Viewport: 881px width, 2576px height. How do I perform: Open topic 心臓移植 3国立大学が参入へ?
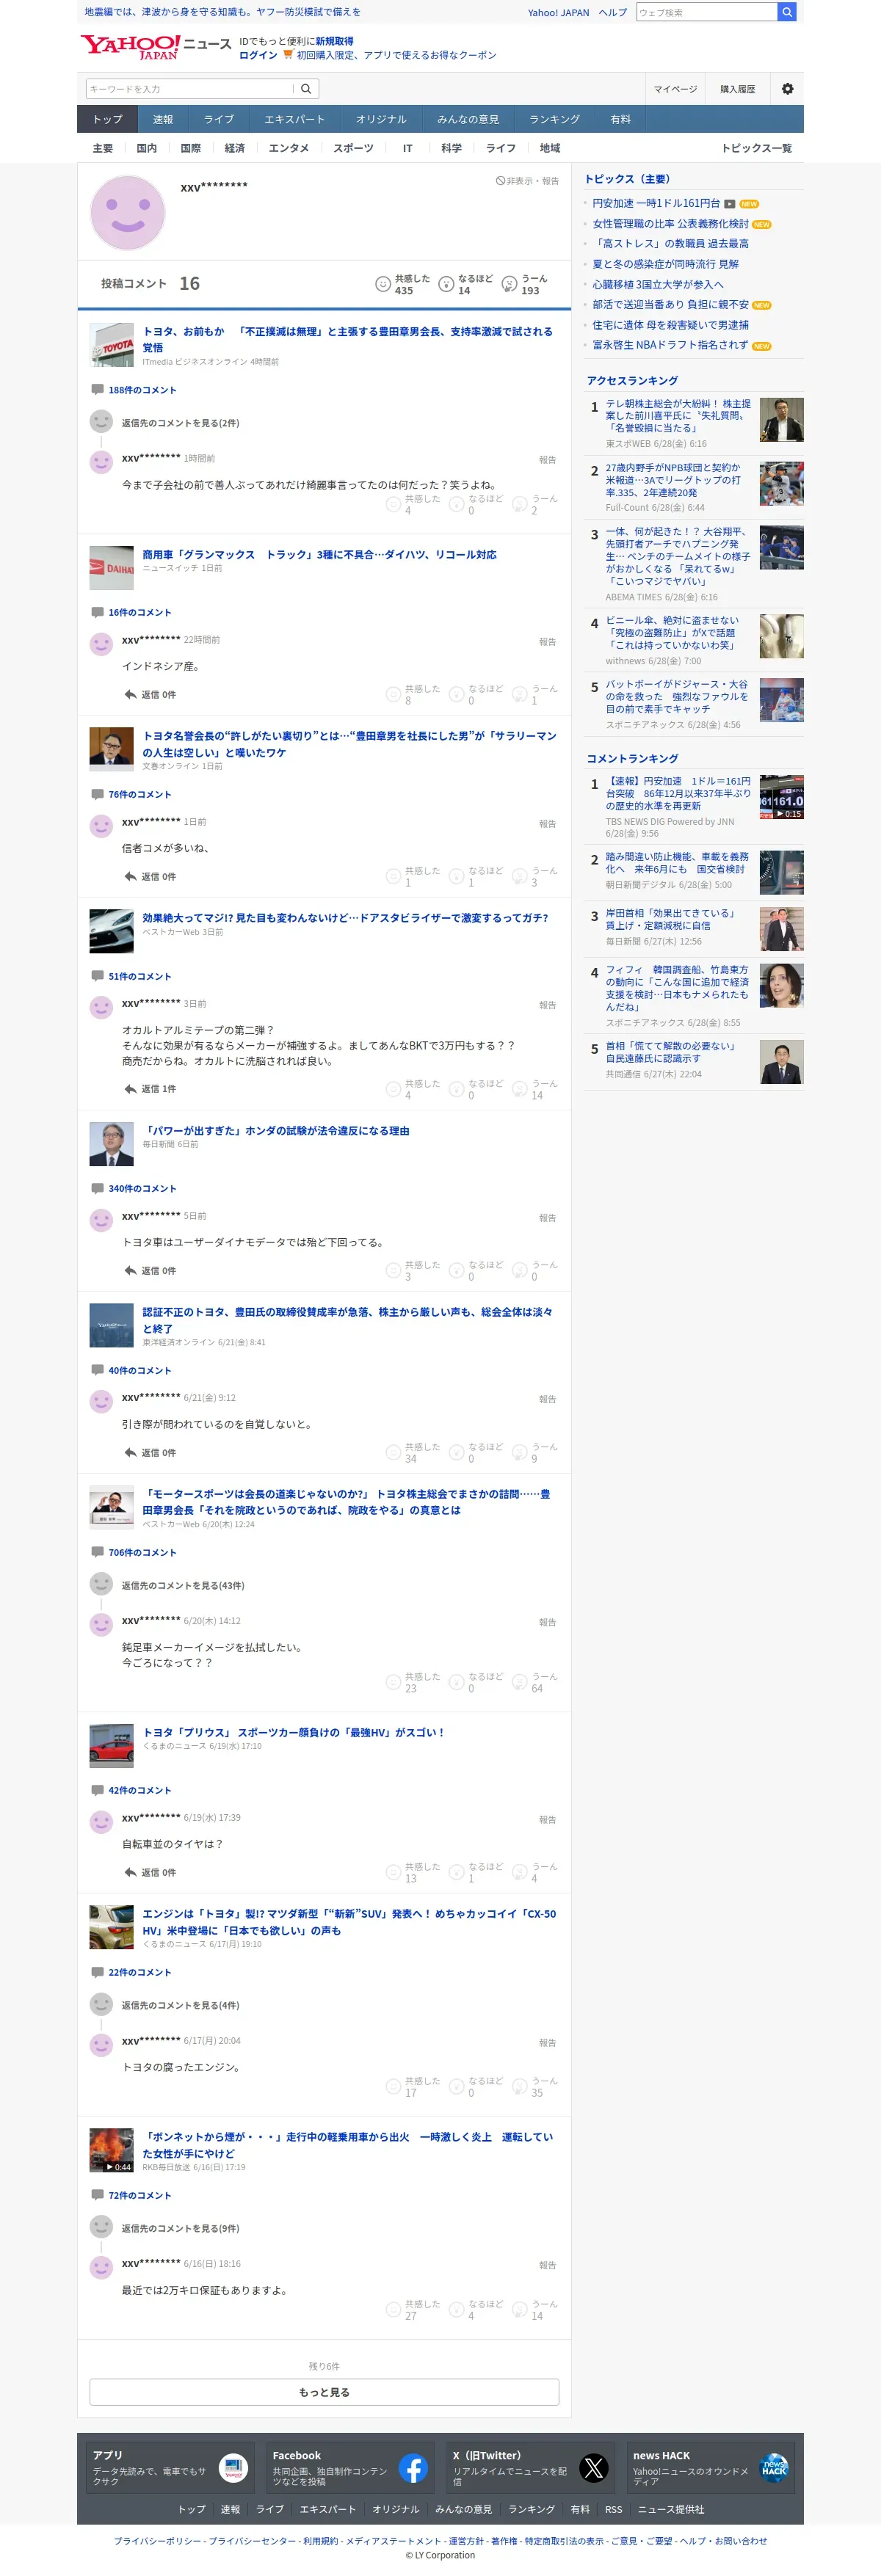pyautogui.click(x=658, y=284)
